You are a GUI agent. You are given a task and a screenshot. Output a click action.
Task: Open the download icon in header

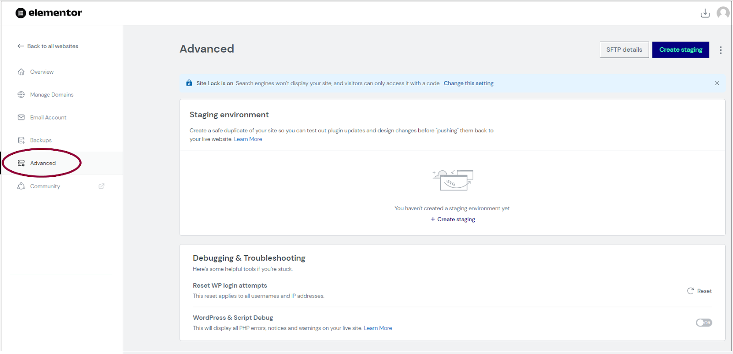click(705, 13)
